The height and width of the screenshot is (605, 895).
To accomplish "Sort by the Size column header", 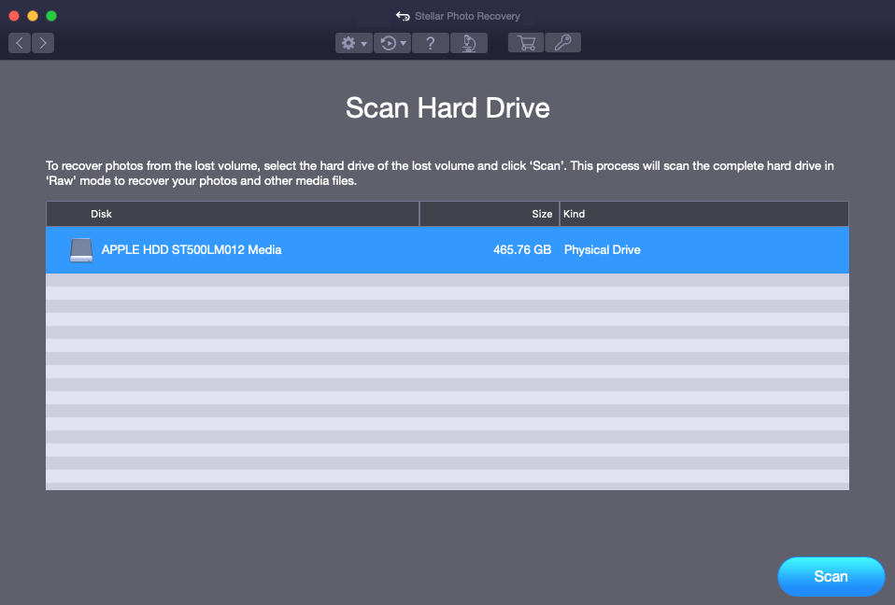I will click(490, 214).
